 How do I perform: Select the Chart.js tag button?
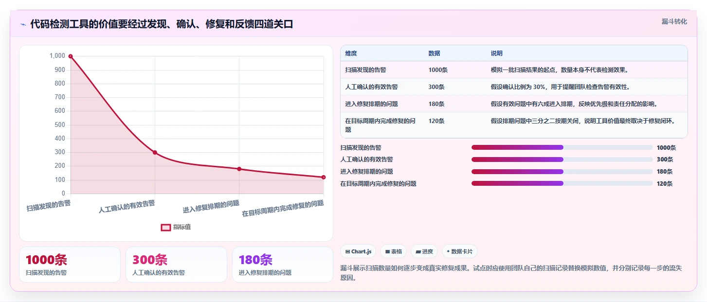[358, 251]
